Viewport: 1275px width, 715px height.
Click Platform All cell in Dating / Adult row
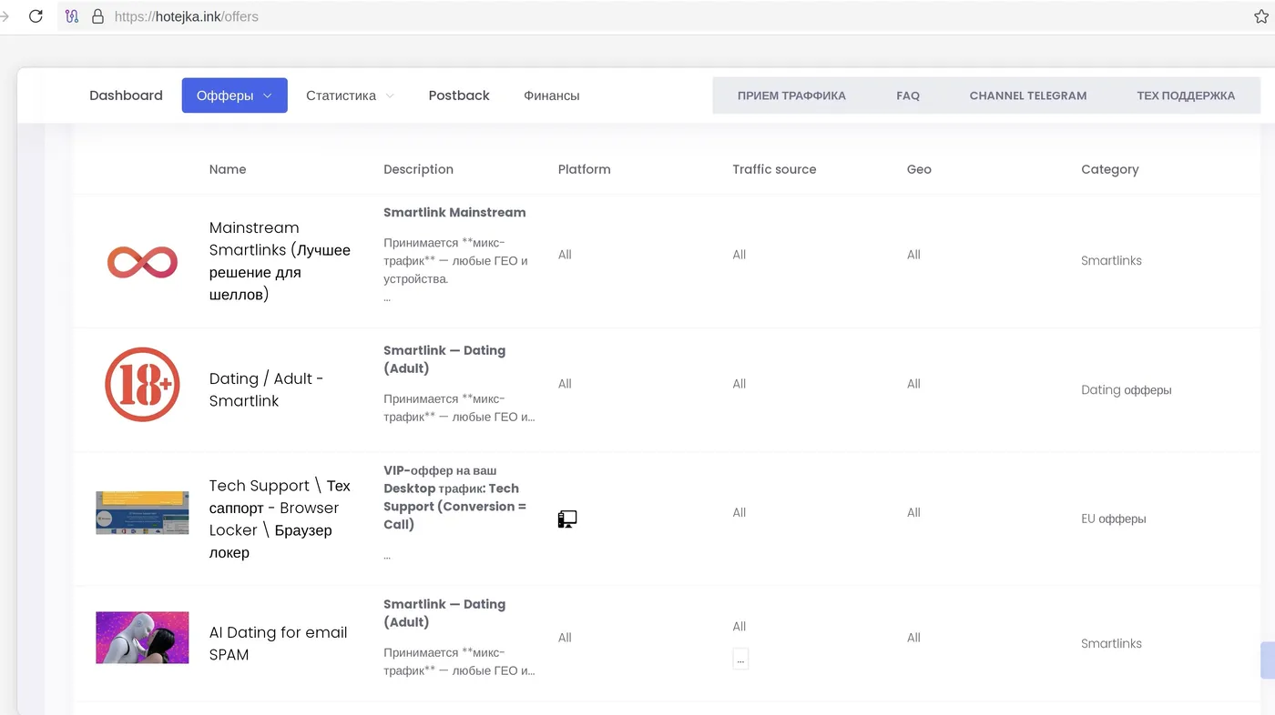click(x=565, y=384)
